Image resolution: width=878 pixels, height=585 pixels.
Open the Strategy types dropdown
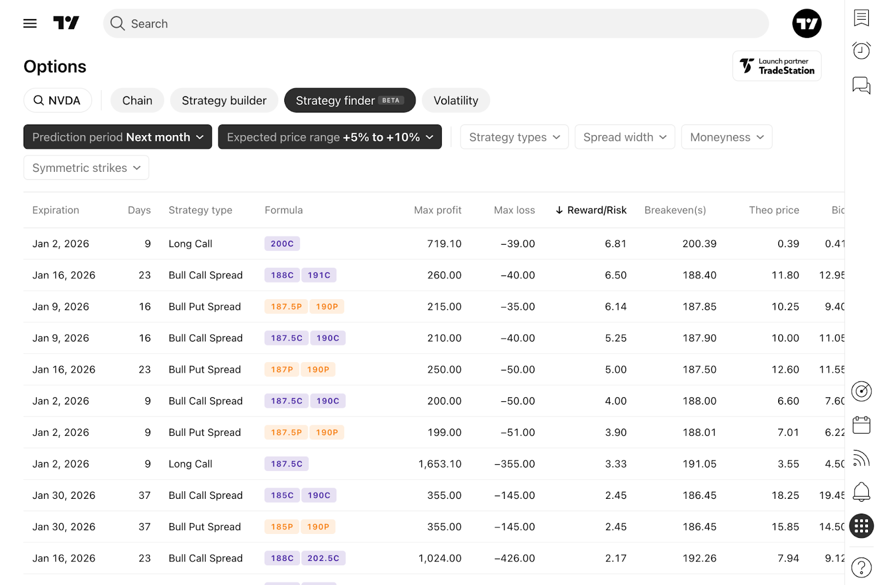click(514, 137)
